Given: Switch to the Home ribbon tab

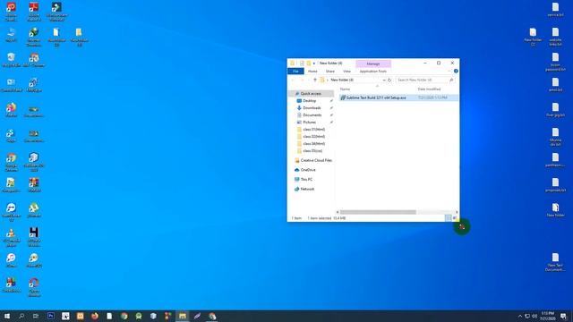Looking at the screenshot, I should [312, 72].
